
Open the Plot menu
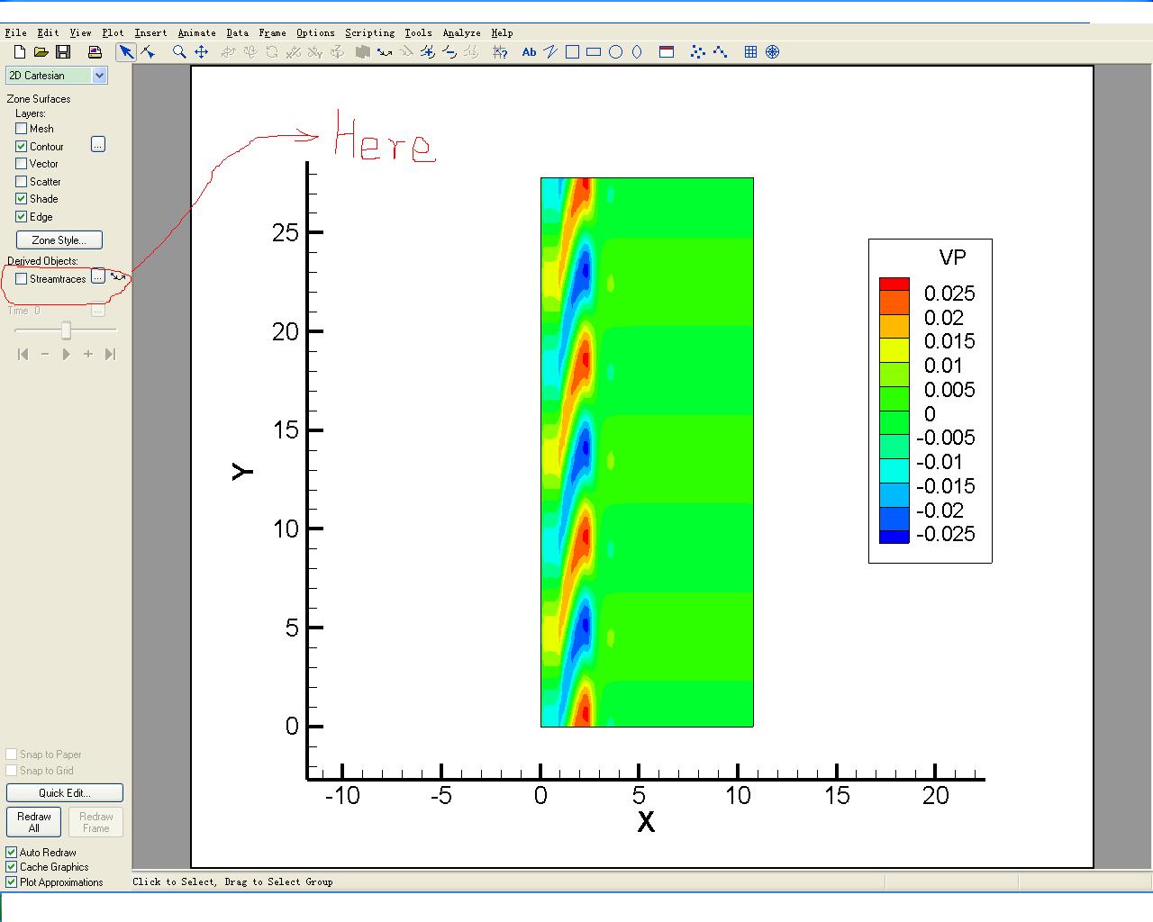tap(113, 32)
